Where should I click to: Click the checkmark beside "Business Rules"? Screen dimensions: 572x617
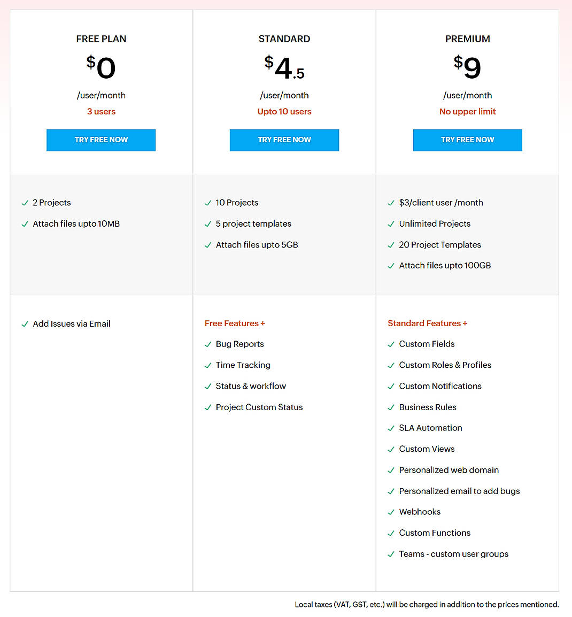(x=391, y=407)
